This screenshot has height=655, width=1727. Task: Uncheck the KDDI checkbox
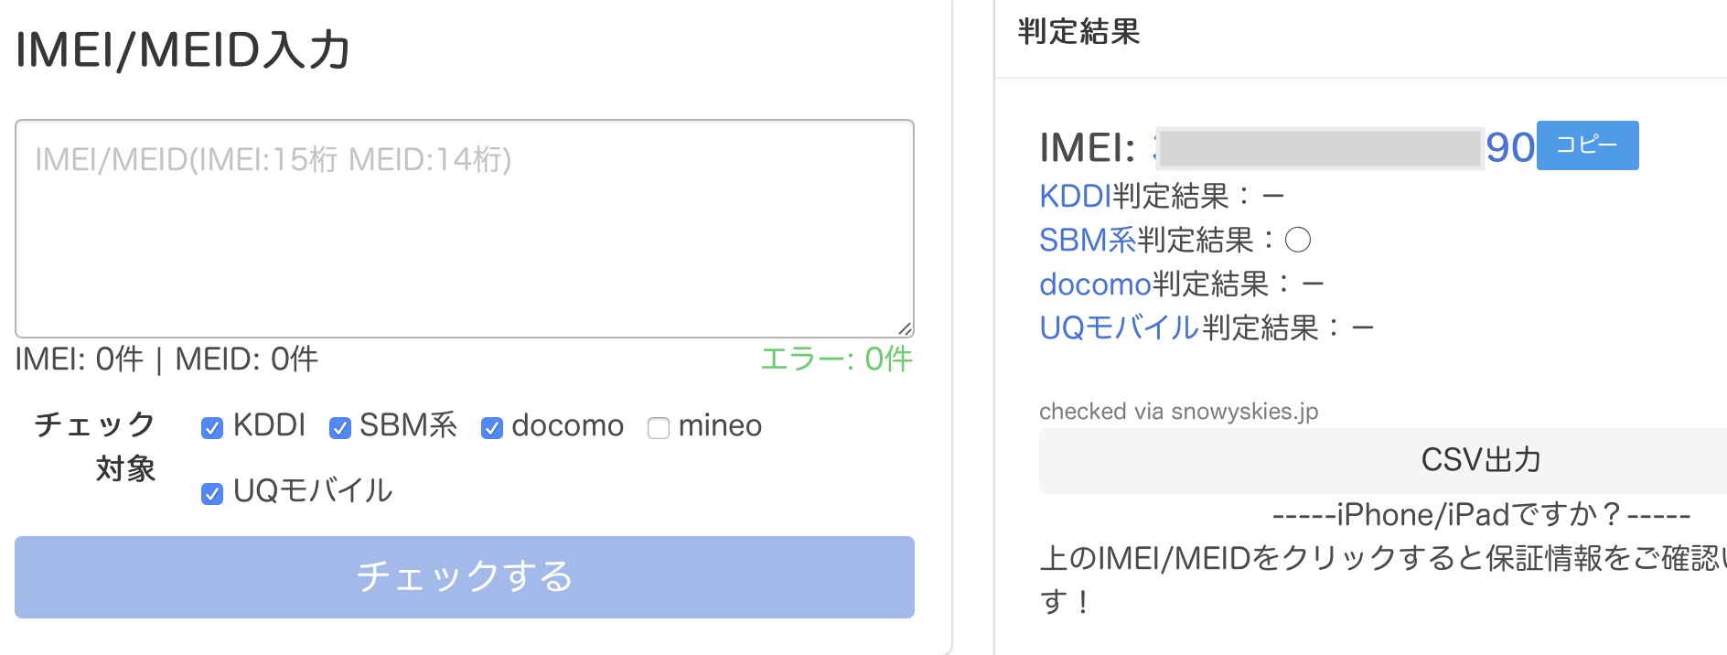click(x=212, y=428)
